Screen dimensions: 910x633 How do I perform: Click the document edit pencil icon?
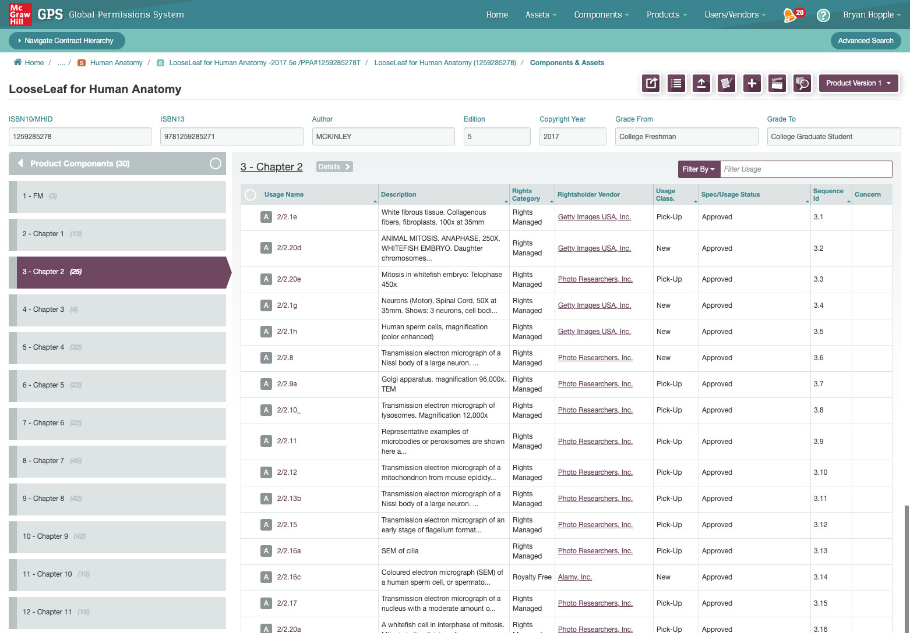pyautogui.click(x=726, y=83)
